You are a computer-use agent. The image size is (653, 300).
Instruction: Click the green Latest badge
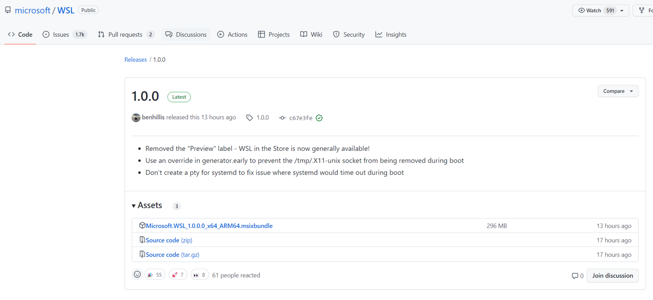[179, 97]
